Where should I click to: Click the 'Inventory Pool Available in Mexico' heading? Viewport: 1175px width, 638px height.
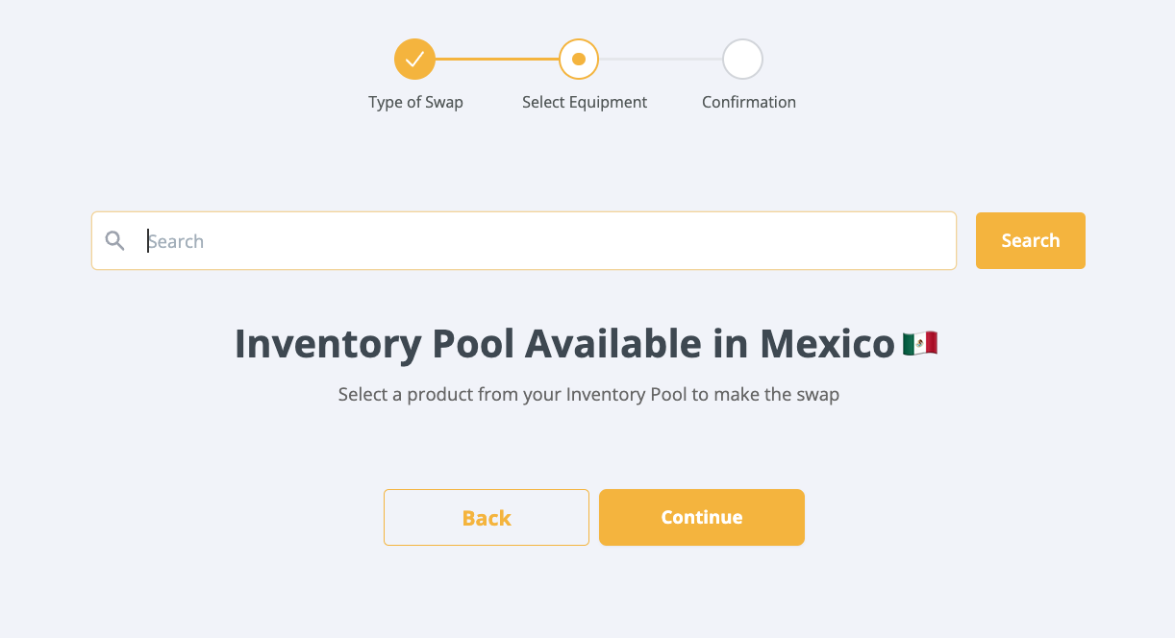click(564, 344)
